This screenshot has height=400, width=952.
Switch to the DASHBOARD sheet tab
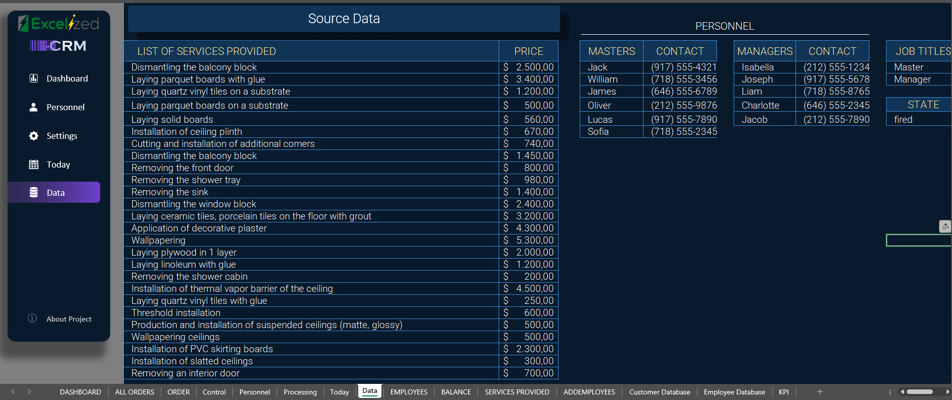[x=81, y=392]
